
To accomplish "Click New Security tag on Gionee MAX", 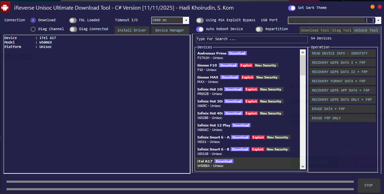I will [267, 77].
